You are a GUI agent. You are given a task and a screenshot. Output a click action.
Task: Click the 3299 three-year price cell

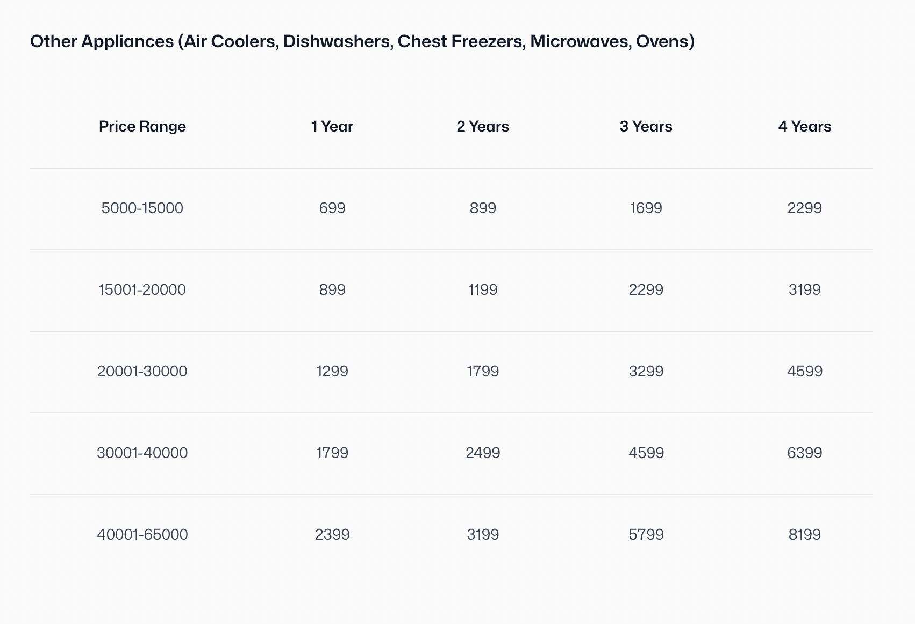(646, 371)
